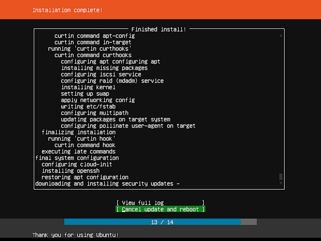Select 'curtin command apt-config' log line

(x=95, y=36)
